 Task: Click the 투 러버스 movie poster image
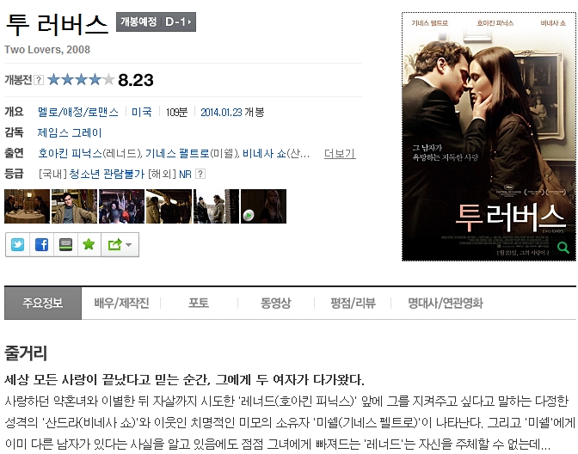pos(489,137)
